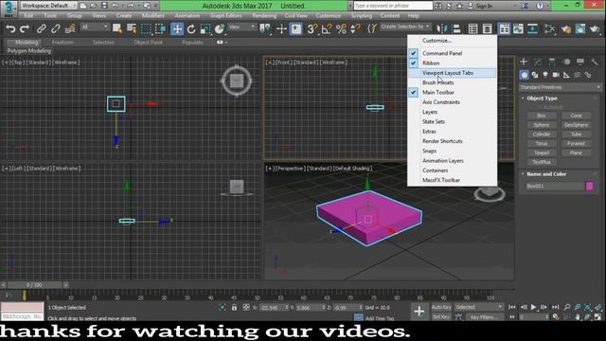Open Create Selection Set dropdown
Image resolution: width=606 pixels, height=341 pixels.
405,27
